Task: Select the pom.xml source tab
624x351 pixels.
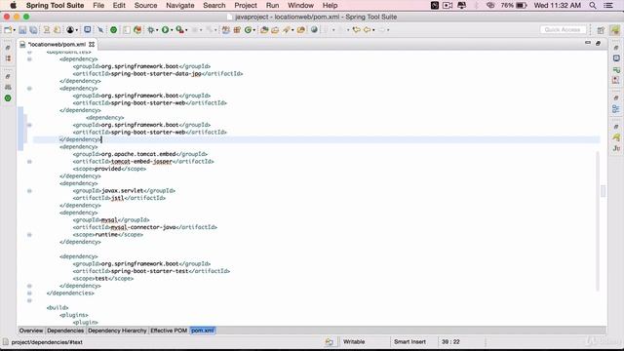Action: coord(203,331)
